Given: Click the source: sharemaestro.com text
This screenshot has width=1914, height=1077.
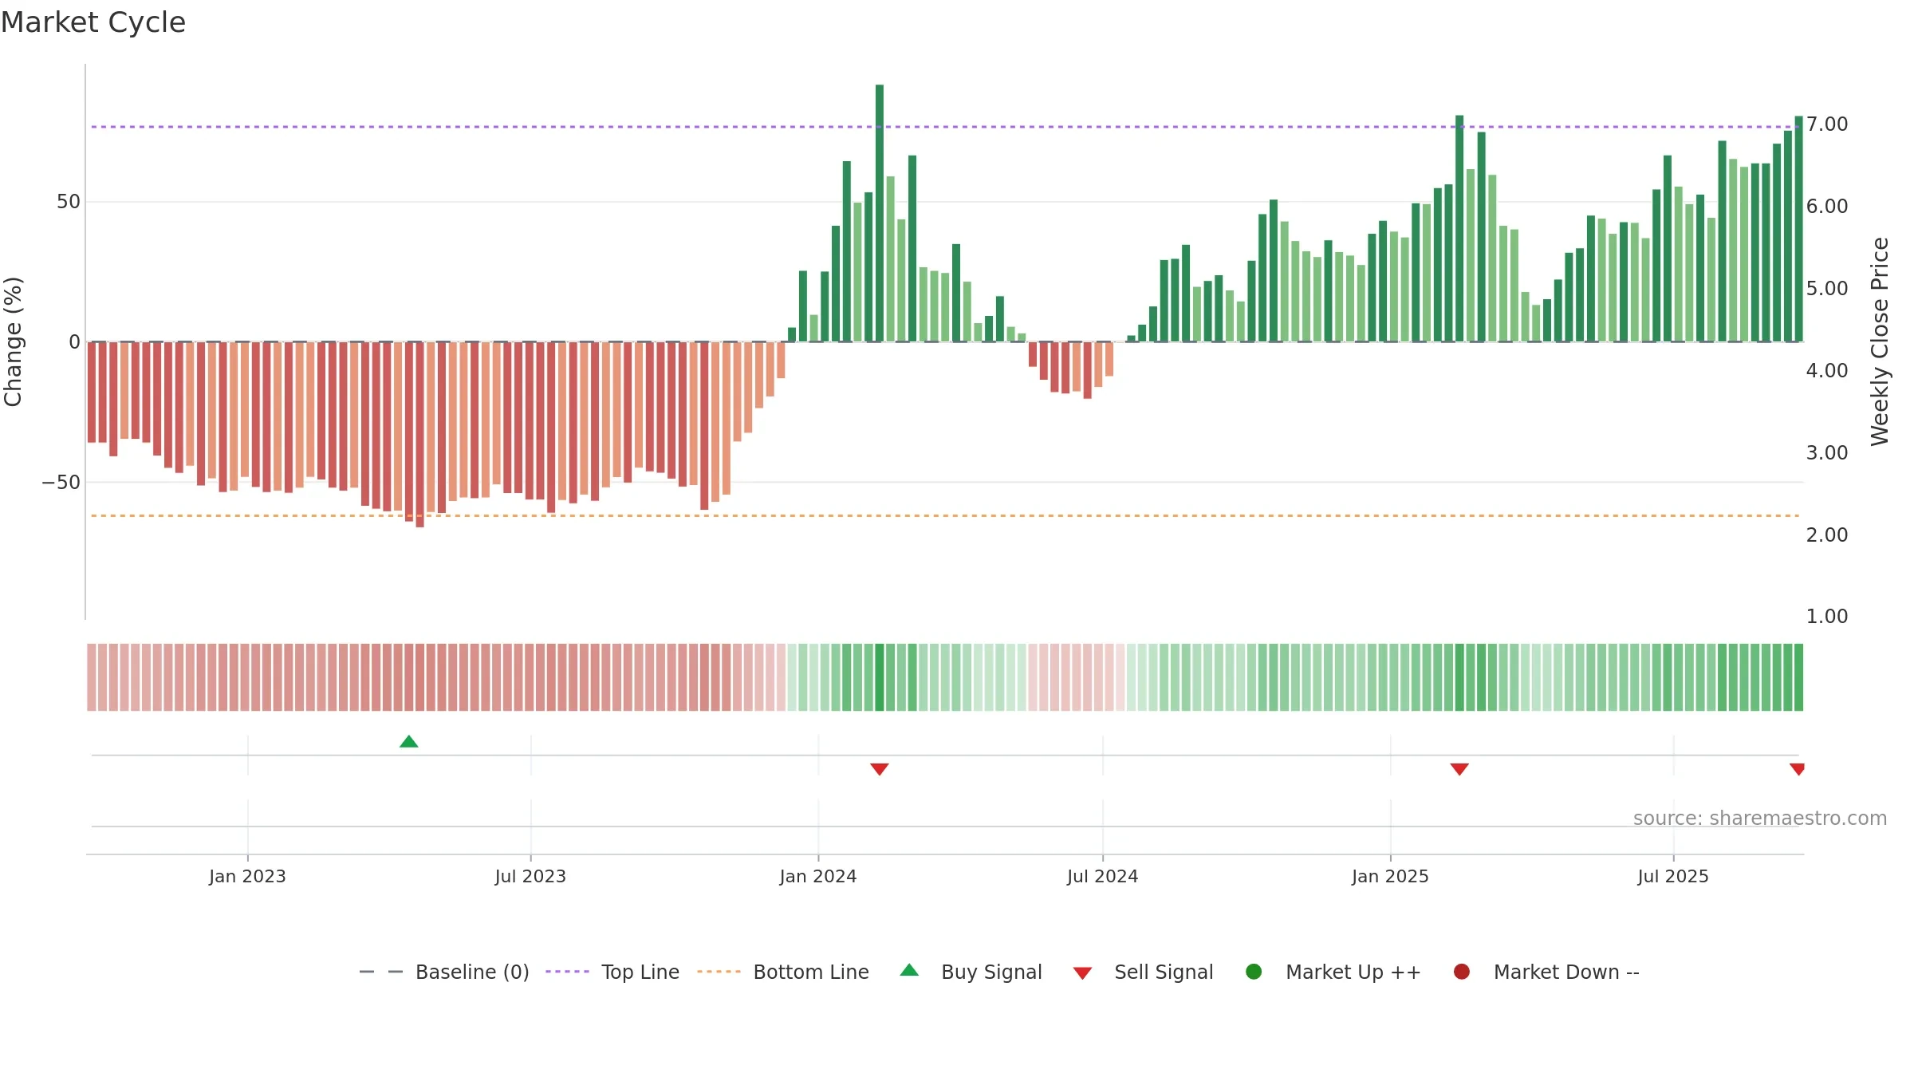Looking at the screenshot, I should point(1760,819).
